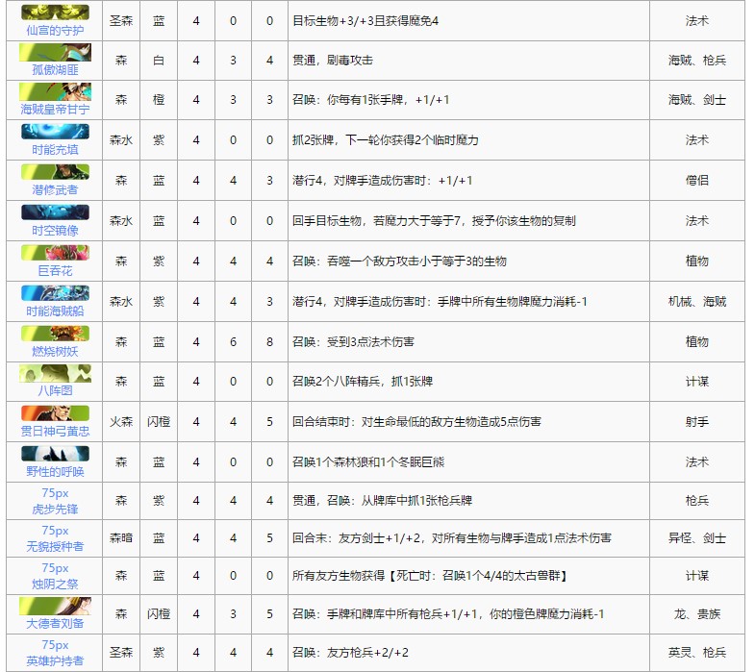Click the 孤傲湖匪 card image
755x672 pixels.
point(55,52)
